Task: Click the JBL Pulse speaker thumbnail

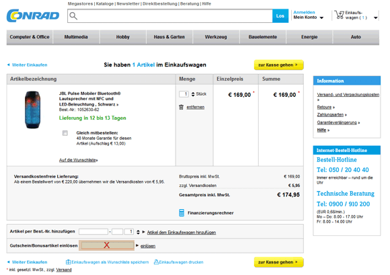Action: [x=32, y=110]
